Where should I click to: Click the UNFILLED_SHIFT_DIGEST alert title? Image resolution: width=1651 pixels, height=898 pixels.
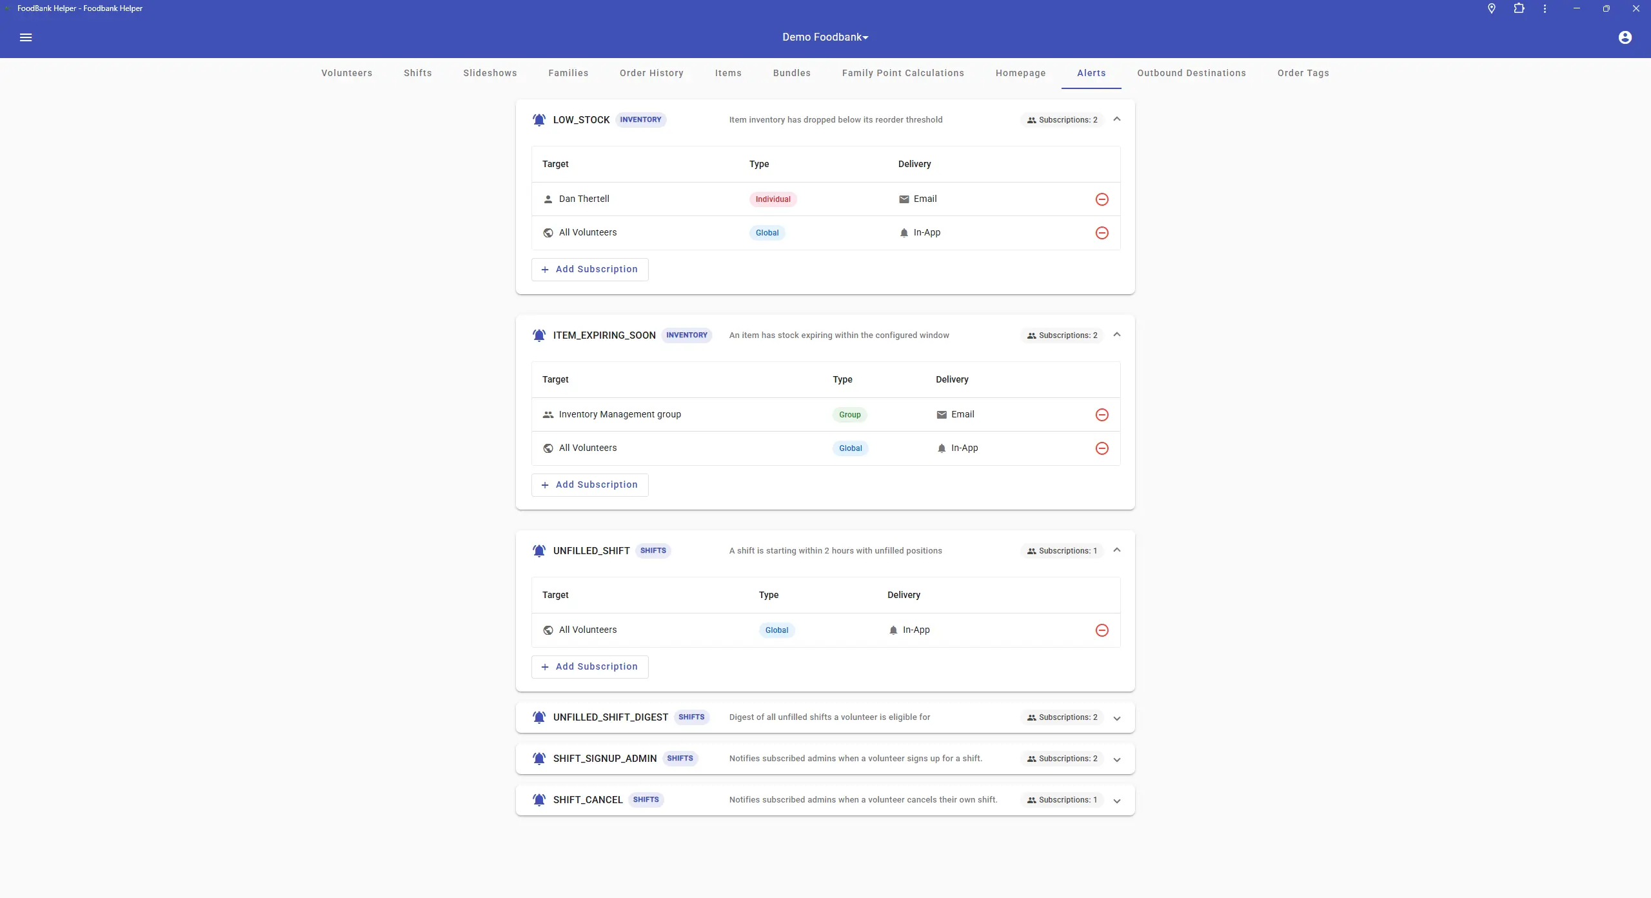pyautogui.click(x=610, y=717)
